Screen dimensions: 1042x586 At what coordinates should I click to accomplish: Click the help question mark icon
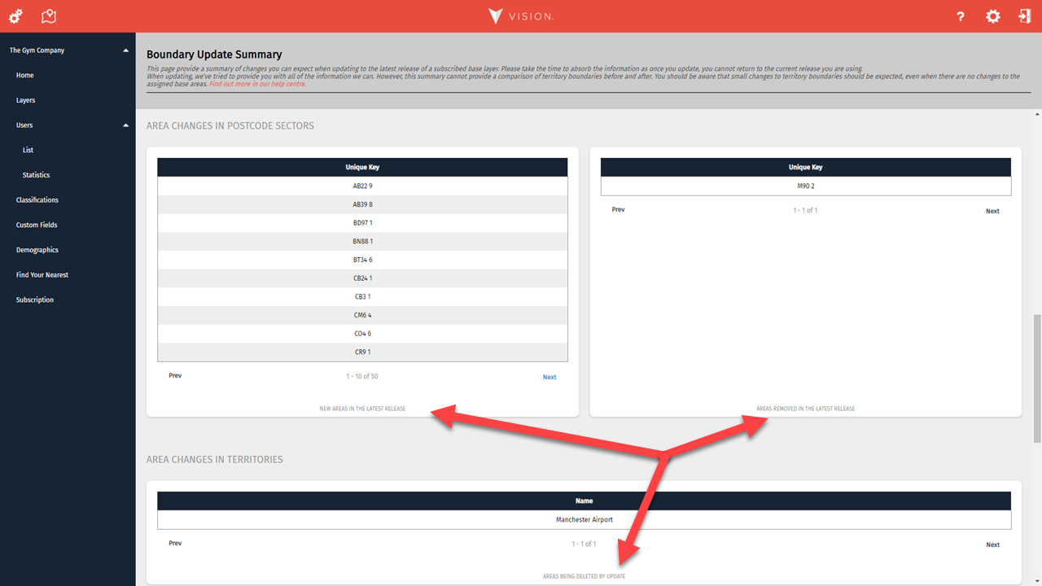961,16
